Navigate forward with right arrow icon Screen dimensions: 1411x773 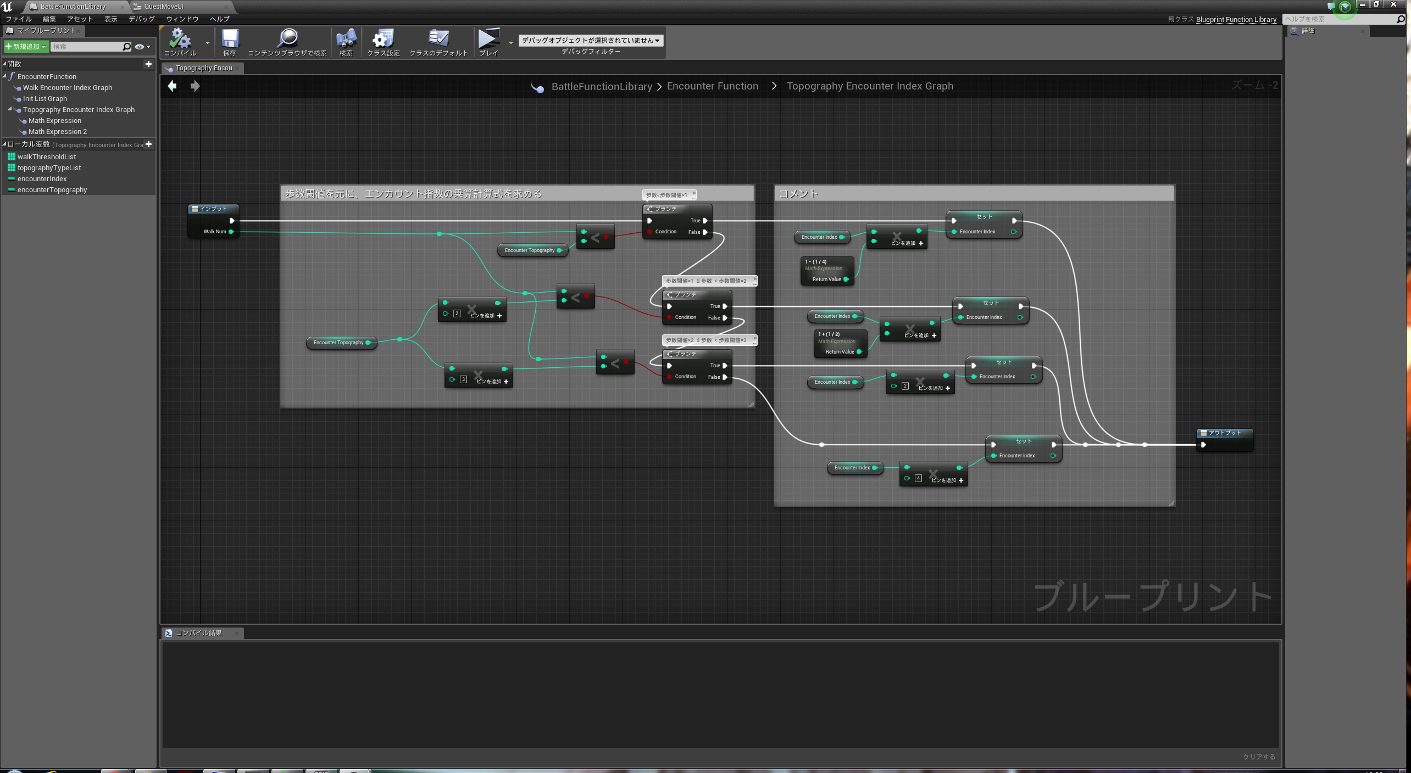tap(195, 86)
